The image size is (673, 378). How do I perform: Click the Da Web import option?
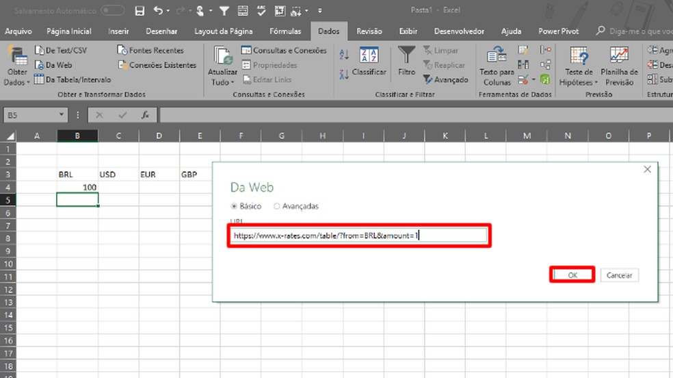[x=53, y=65]
